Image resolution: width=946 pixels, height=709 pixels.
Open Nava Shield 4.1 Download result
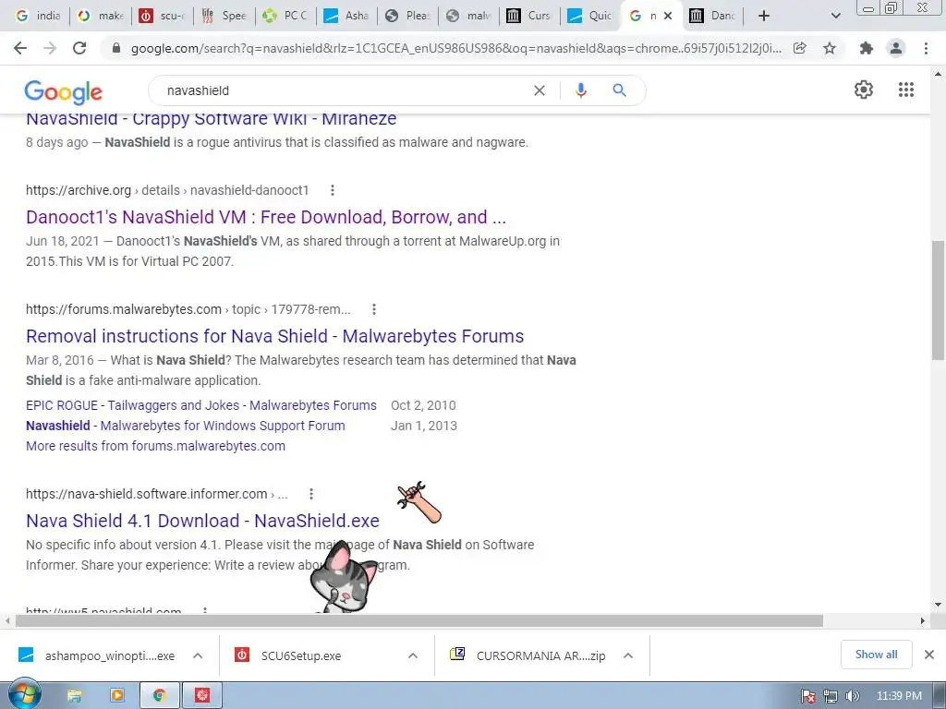(x=202, y=521)
